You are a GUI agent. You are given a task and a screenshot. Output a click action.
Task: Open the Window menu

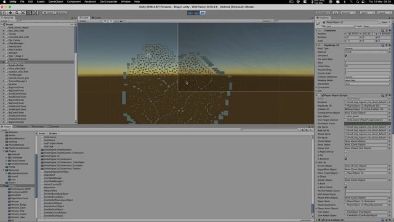pyautogui.click(x=126, y=2)
